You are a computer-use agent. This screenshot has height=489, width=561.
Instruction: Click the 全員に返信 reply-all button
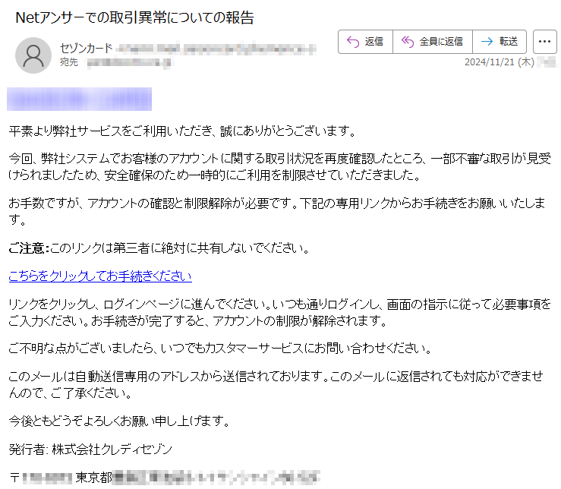tap(433, 42)
